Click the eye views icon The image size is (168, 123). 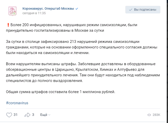[x=149, y=115]
